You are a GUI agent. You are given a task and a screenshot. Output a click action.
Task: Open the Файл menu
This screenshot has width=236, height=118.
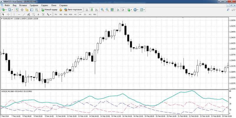pos(7,5)
